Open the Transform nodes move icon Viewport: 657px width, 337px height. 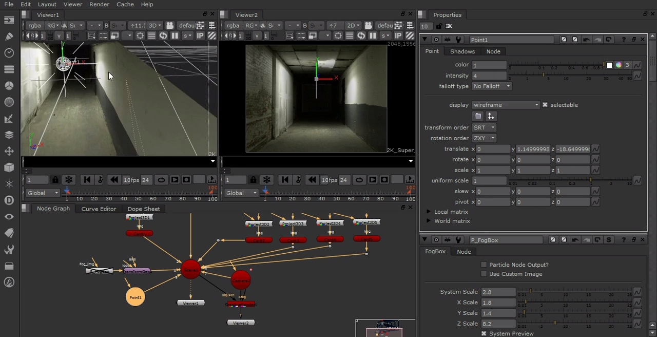[9, 151]
